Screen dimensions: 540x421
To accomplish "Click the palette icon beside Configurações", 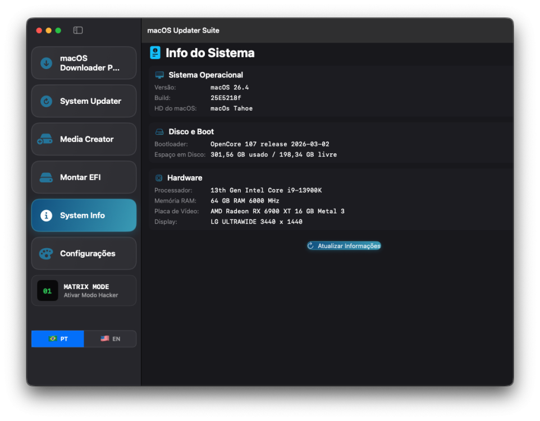I will coord(46,254).
